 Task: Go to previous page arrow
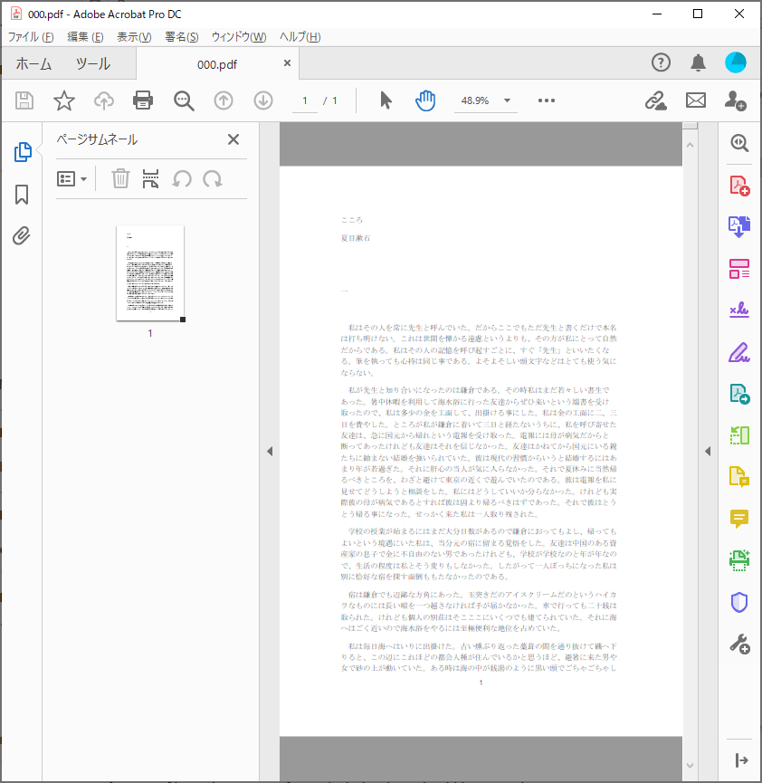pos(224,100)
